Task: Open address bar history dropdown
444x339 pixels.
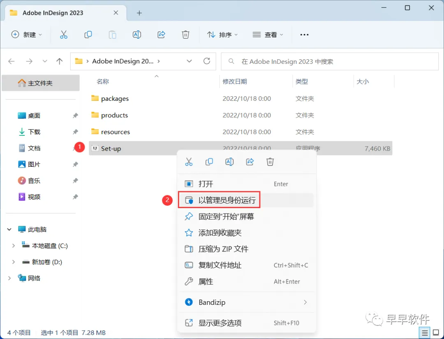Action: click(190, 61)
